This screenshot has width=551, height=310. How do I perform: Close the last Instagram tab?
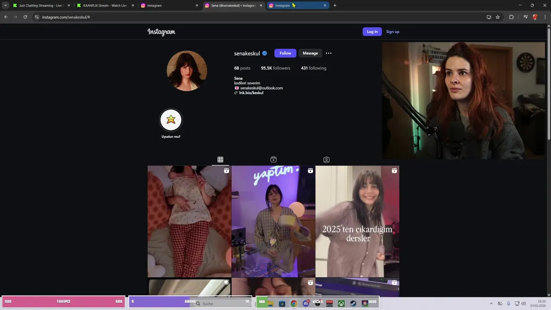(x=325, y=6)
